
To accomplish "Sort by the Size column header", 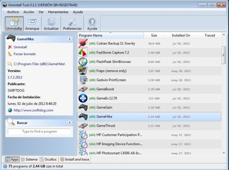I will (154, 35).
